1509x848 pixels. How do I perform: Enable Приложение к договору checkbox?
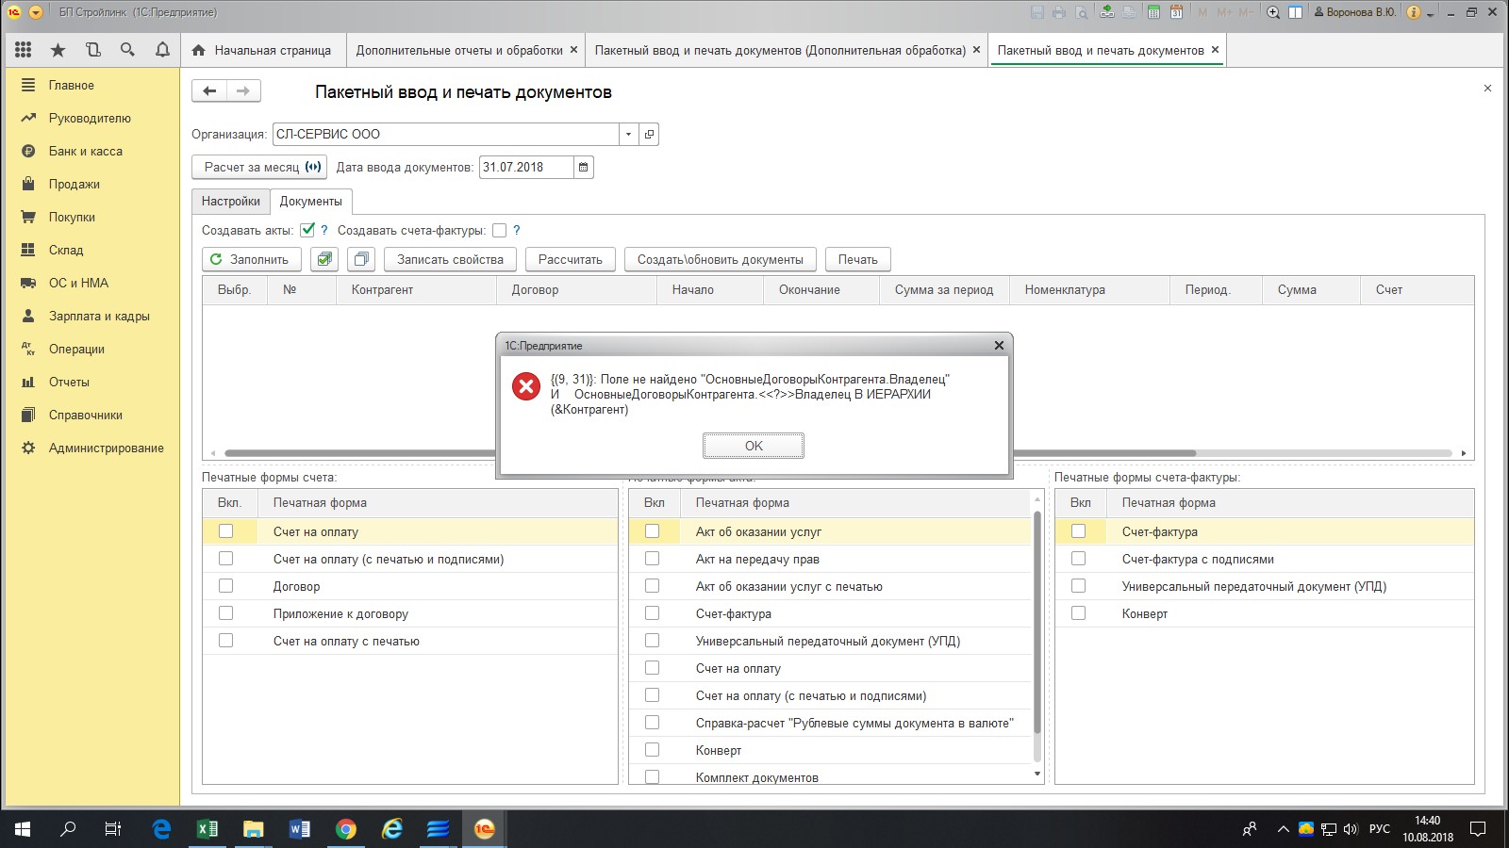pyautogui.click(x=225, y=613)
